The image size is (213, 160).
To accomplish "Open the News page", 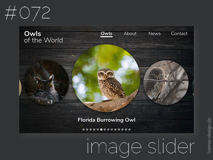I will point(154,34).
